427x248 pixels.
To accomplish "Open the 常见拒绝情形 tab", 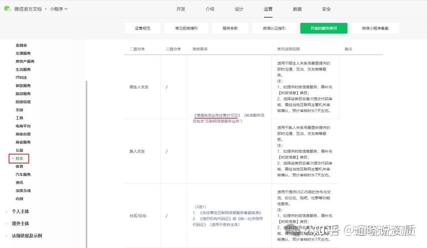I will point(187,28).
